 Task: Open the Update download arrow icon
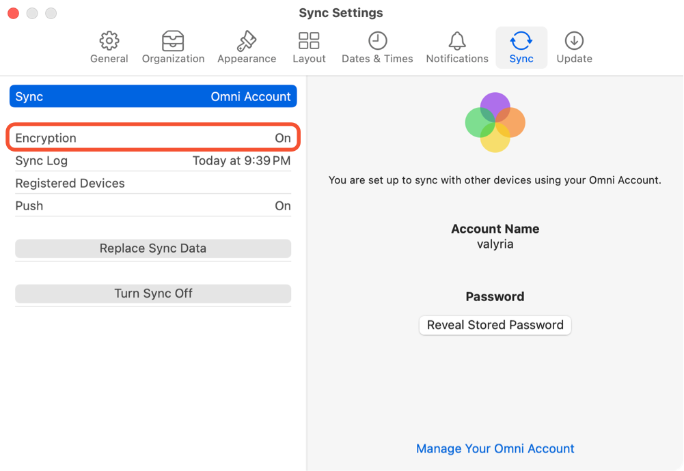(x=574, y=41)
